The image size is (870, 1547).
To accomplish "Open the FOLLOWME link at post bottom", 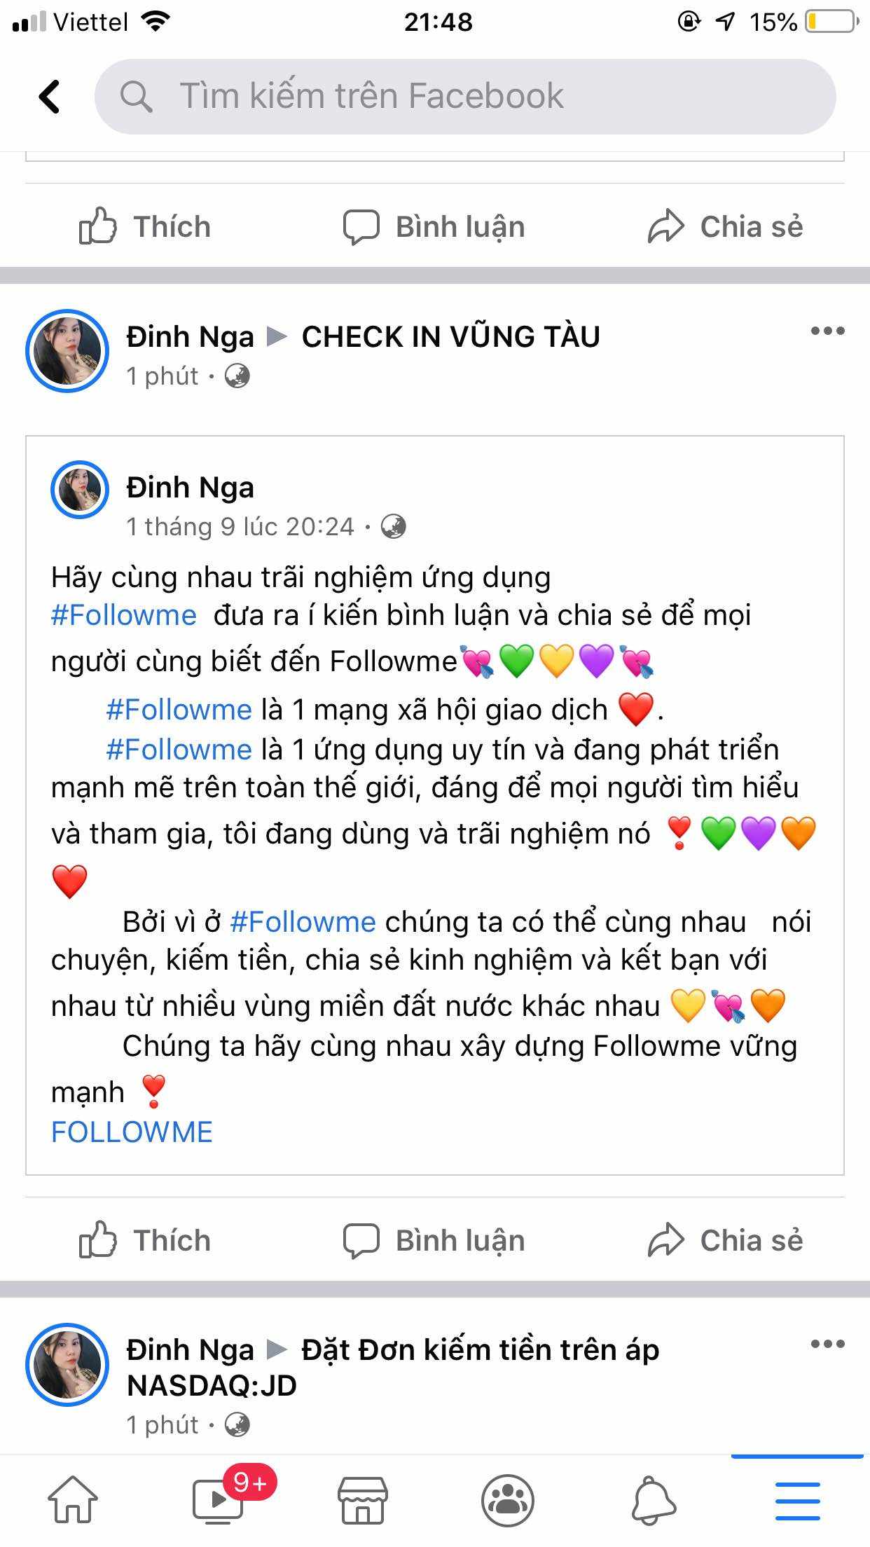I will [132, 1132].
